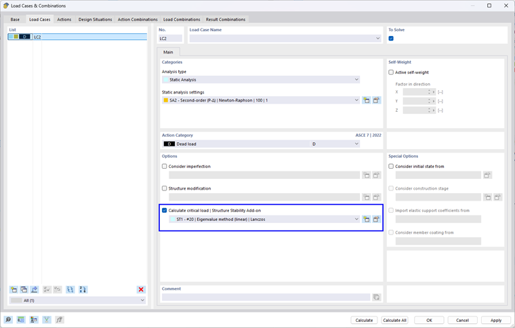This screenshot has width=515, height=328.
Task: Click the edit structure modification icon
Action: 376,197
